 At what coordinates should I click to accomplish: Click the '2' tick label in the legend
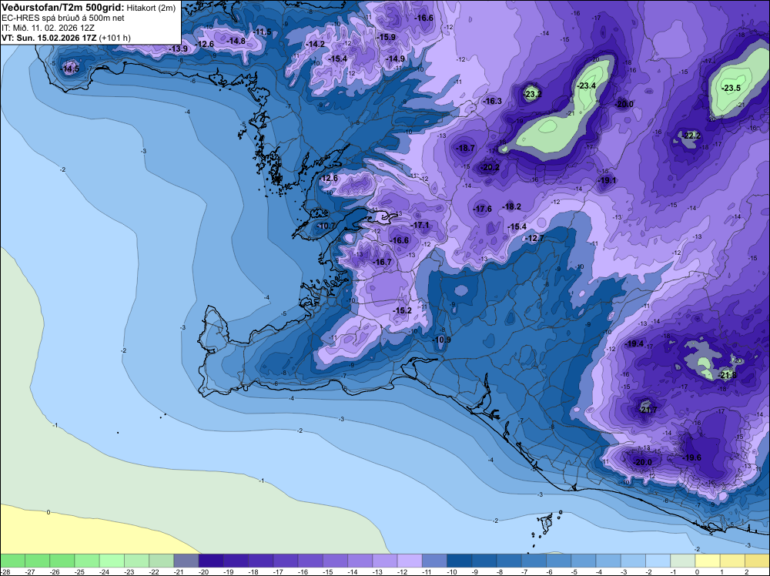point(745,571)
